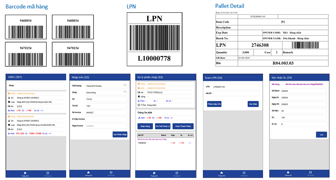Image resolution: width=336 pixels, height=180 pixels.
Task: Click the T.Thái status check icon in S3
Action: 139,105
